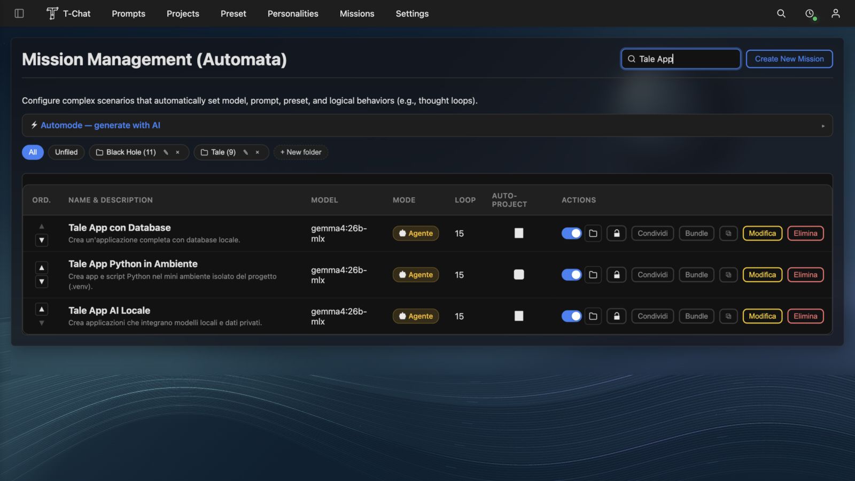
Task: Focus the mission search field
Action: point(681,59)
